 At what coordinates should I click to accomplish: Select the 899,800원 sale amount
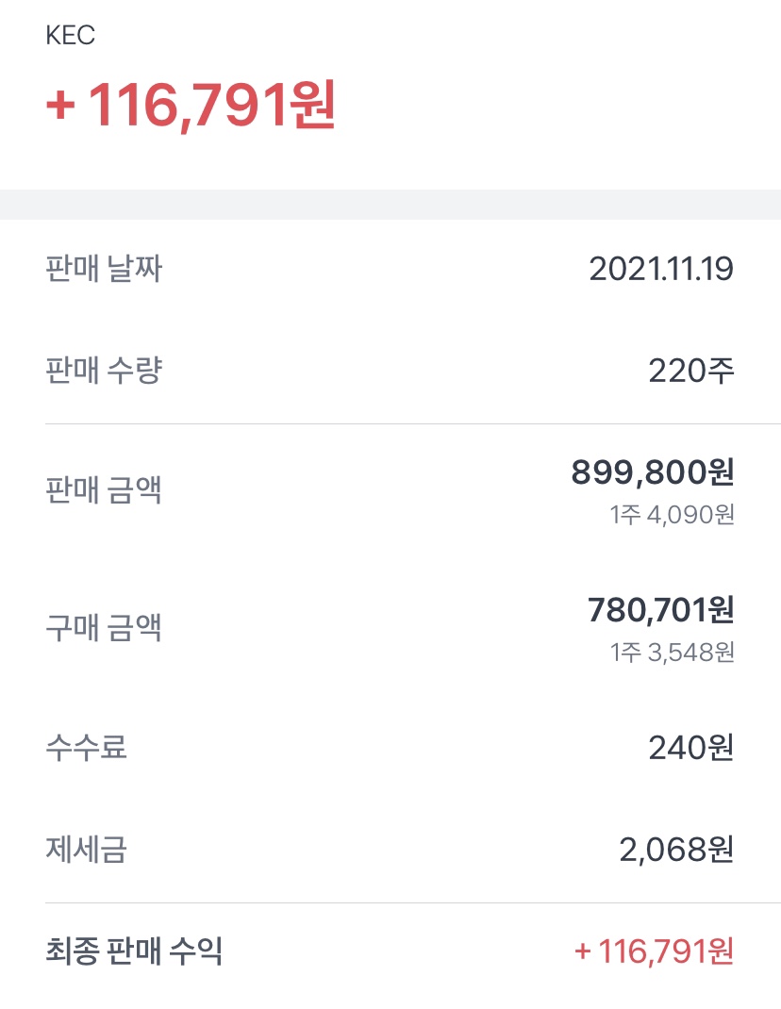coord(652,472)
